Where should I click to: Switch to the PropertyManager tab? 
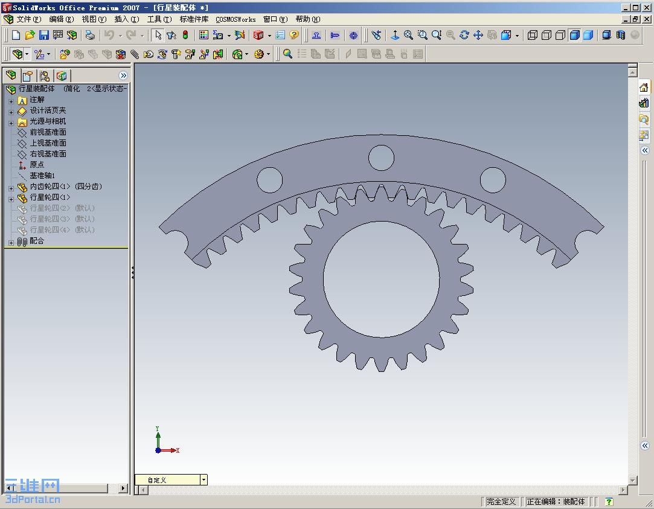click(x=28, y=76)
